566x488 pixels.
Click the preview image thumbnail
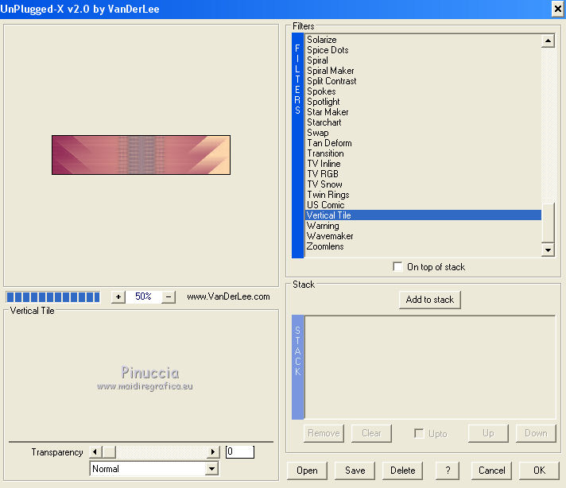(141, 155)
